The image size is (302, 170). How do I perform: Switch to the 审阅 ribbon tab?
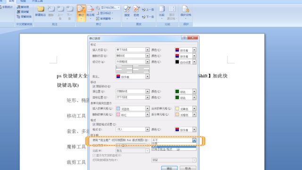pyautogui.click(x=11, y=1)
